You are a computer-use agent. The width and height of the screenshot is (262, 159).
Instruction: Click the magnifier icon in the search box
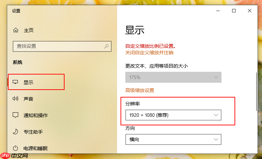click(107, 46)
